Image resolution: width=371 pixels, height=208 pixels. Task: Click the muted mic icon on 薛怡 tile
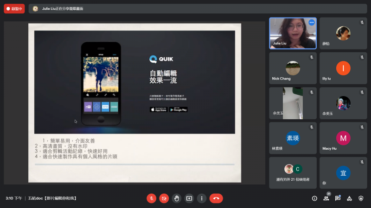point(362,23)
